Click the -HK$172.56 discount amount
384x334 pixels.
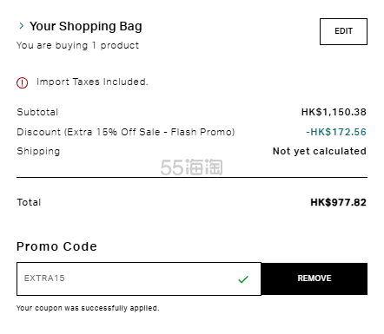(336, 132)
